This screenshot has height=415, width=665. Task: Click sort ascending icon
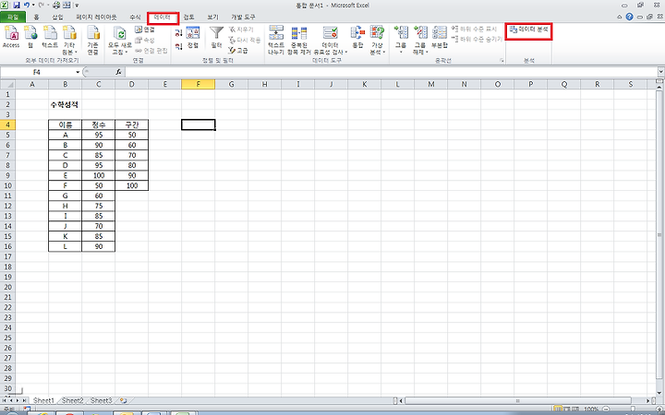[x=178, y=32]
